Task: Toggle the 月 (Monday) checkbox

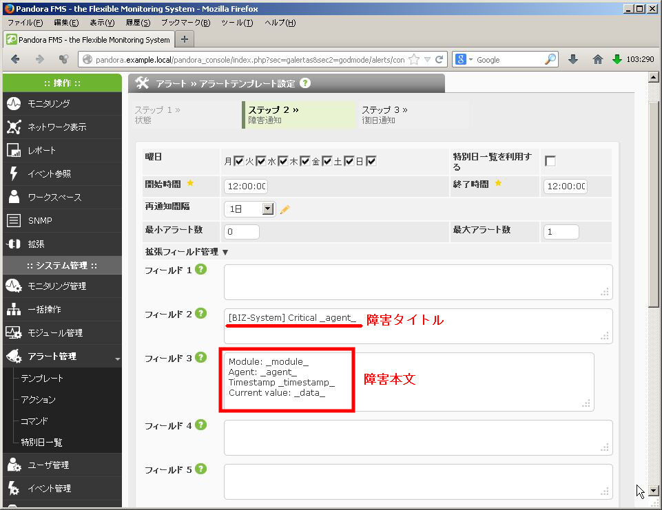Action: [x=239, y=161]
